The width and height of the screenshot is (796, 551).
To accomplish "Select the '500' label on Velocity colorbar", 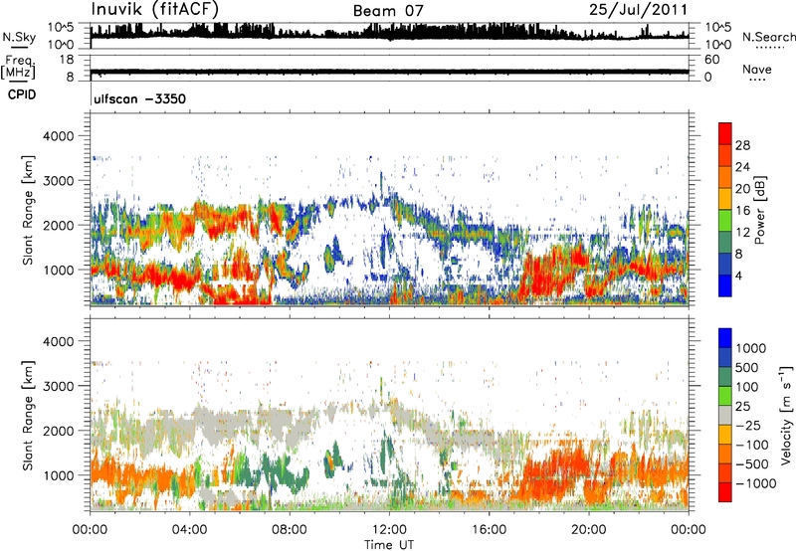I will click(x=747, y=367).
